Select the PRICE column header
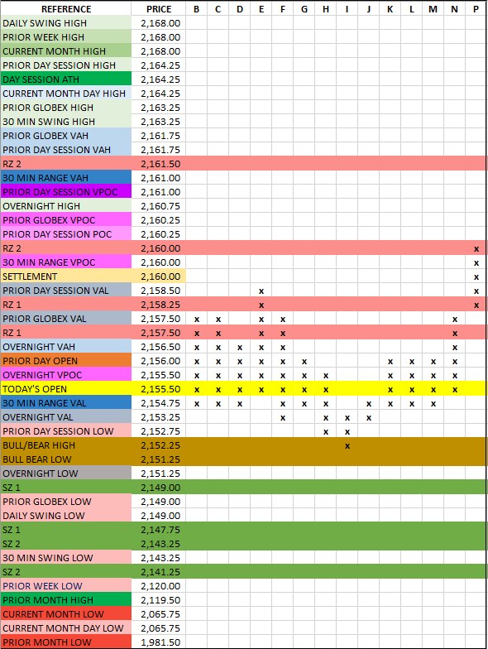 point(159,9)
